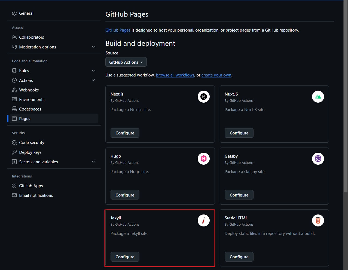348x270 pixels.
Task: Click the Jekyll test tube logo
Action: point(204,220)
